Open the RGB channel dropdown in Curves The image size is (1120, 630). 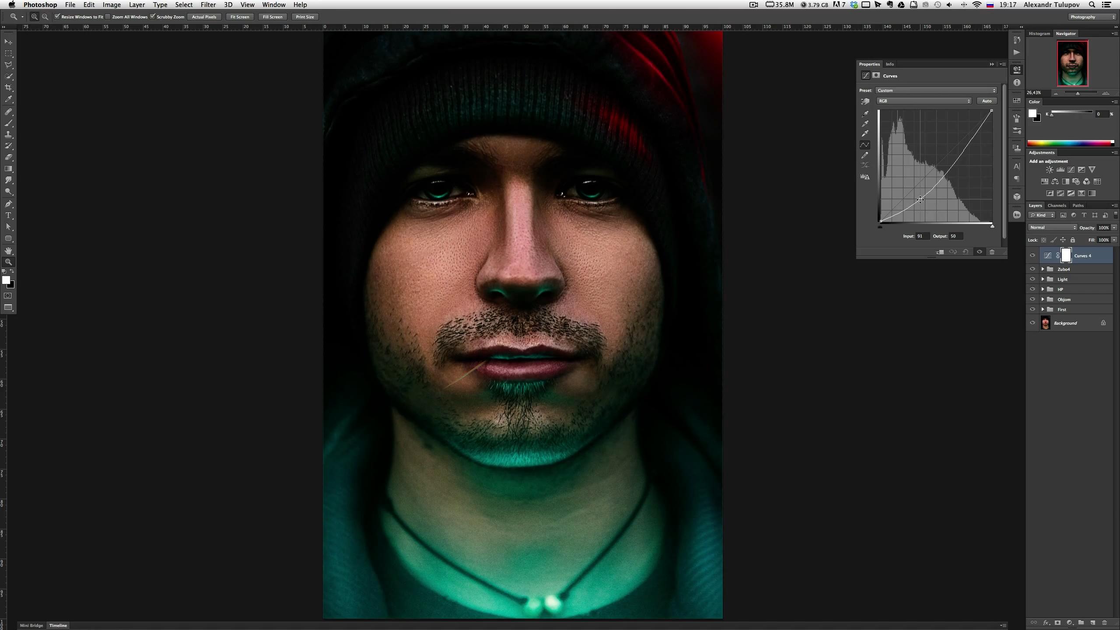[923, 101]
